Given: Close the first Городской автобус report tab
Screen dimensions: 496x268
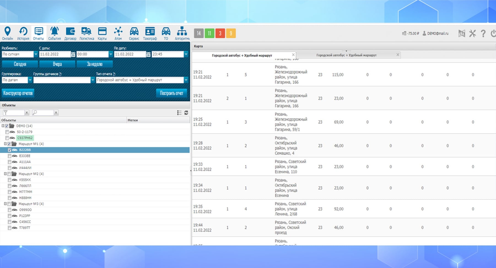Looking at the screenshot, I should click(293, 55).
